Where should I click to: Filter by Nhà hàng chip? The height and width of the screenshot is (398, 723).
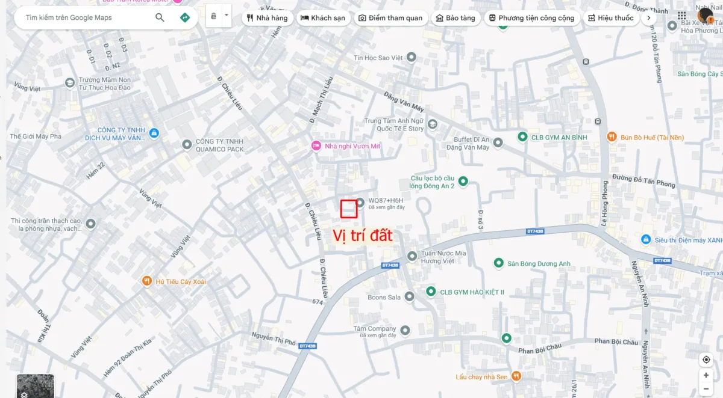(x=268, y=18)
